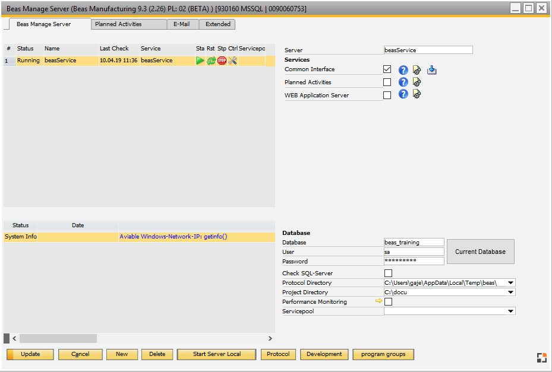The width and height of the screenshot is (552, 372).
Task: Enable the Check SQL-Server checkbox
Action: tap(388, 273)
